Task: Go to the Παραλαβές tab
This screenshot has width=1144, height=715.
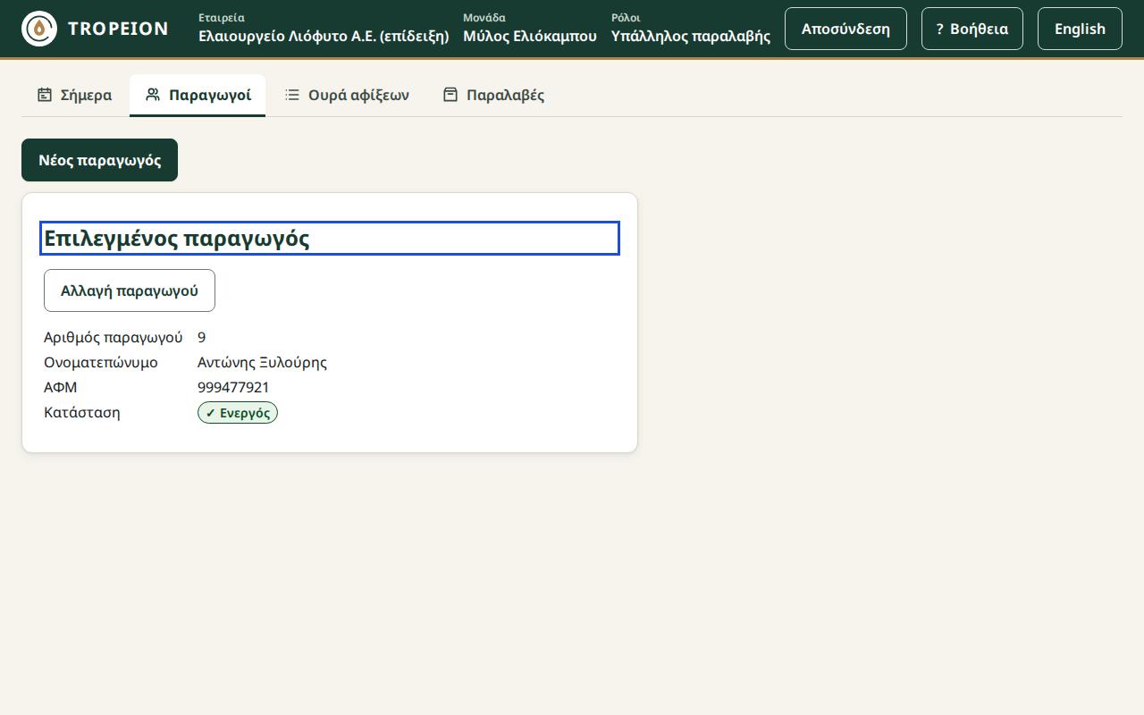Action: click(493, 95)
